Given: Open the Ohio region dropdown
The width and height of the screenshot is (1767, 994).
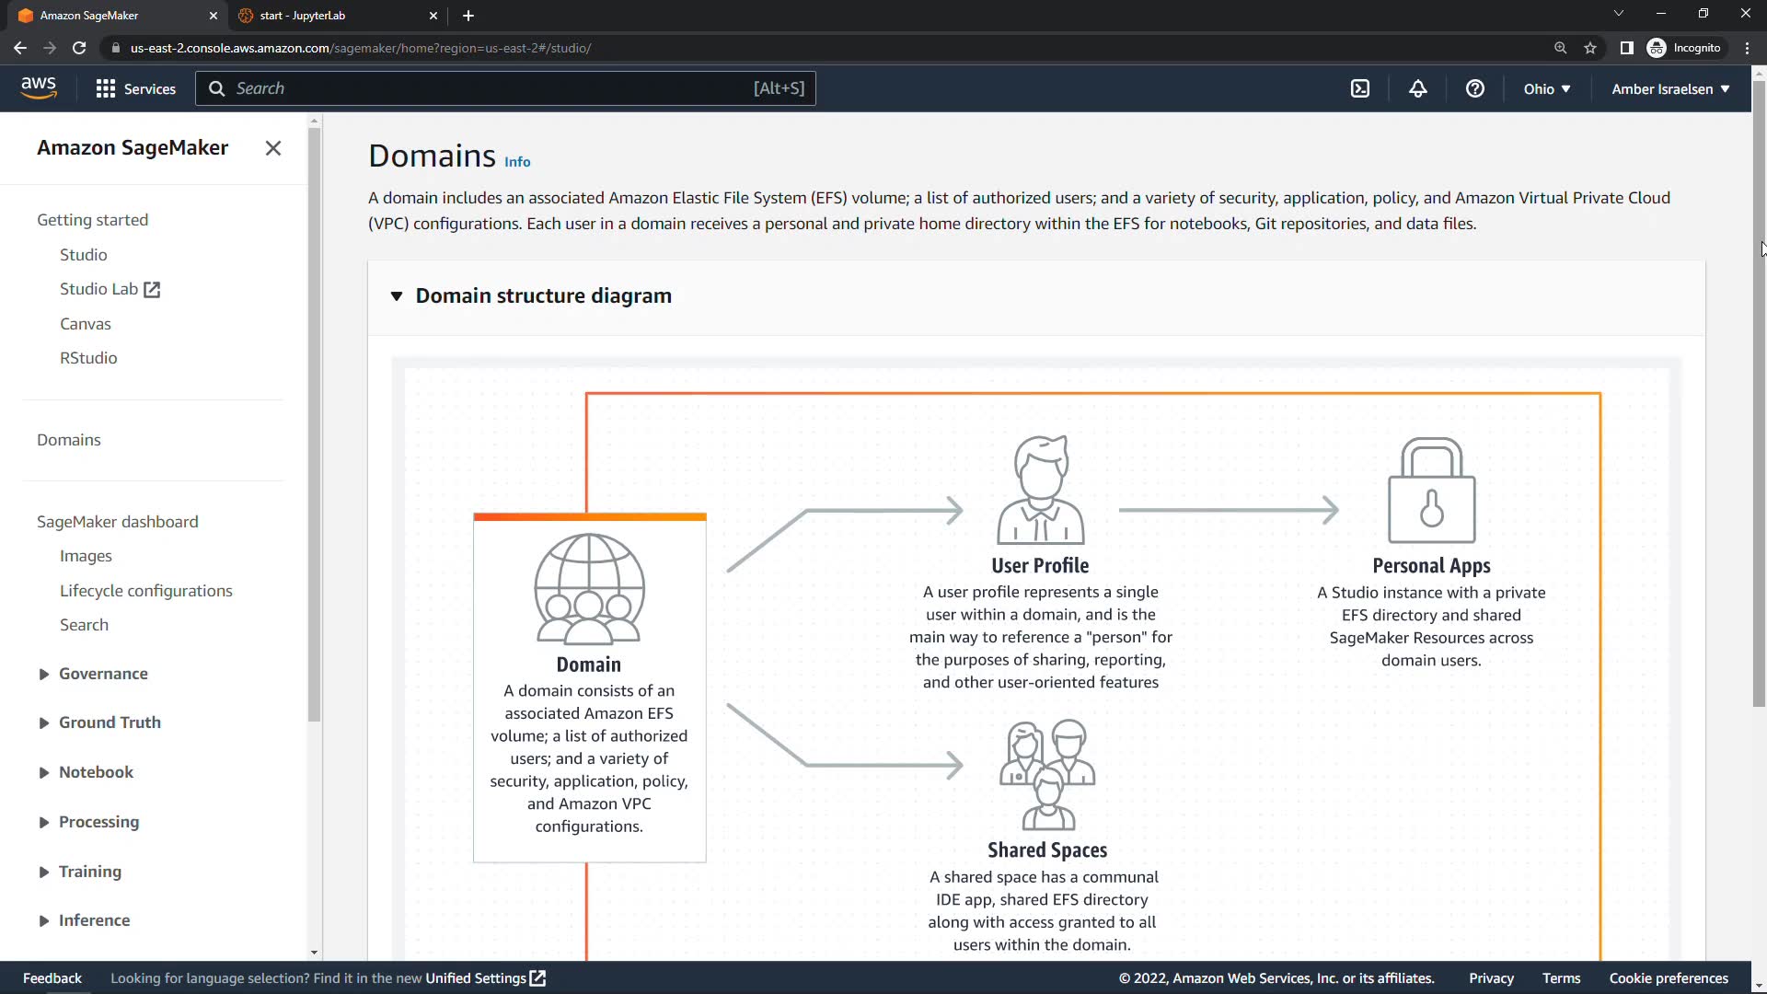Looking at the screenshot, I should tap(1546, 88).
